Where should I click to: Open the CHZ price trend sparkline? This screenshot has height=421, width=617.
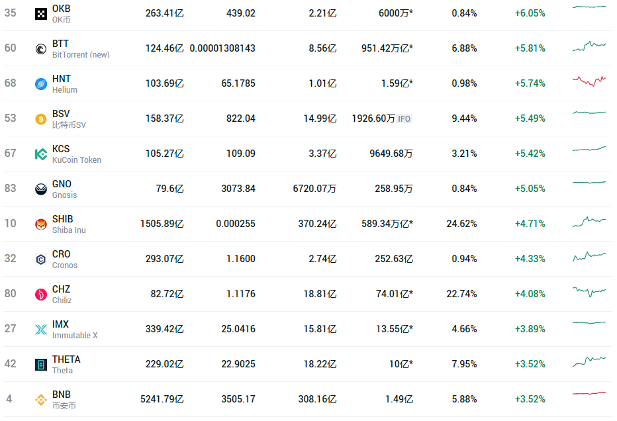[589, 291]
